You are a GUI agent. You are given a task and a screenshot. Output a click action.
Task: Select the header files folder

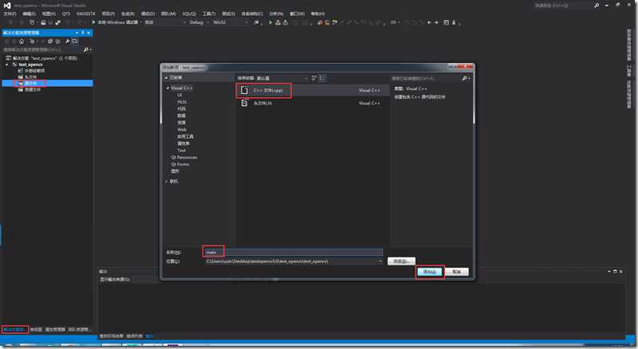coord(28,76)
